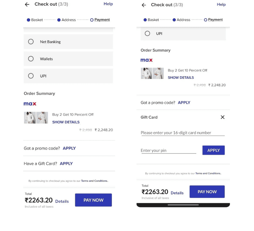Close the Gift Card section
Screen dimensions: 254x231
(x=223, y=117)
